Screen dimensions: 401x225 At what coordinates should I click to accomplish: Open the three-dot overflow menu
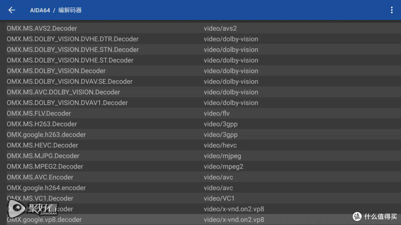(391, 10)
